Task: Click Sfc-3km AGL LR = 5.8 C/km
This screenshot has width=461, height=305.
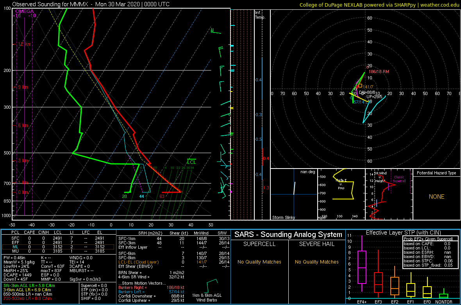Action: [x=29, y=286]
